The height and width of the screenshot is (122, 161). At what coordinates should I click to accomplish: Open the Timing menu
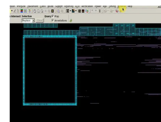pyautogui.click(x=112, y=6)
